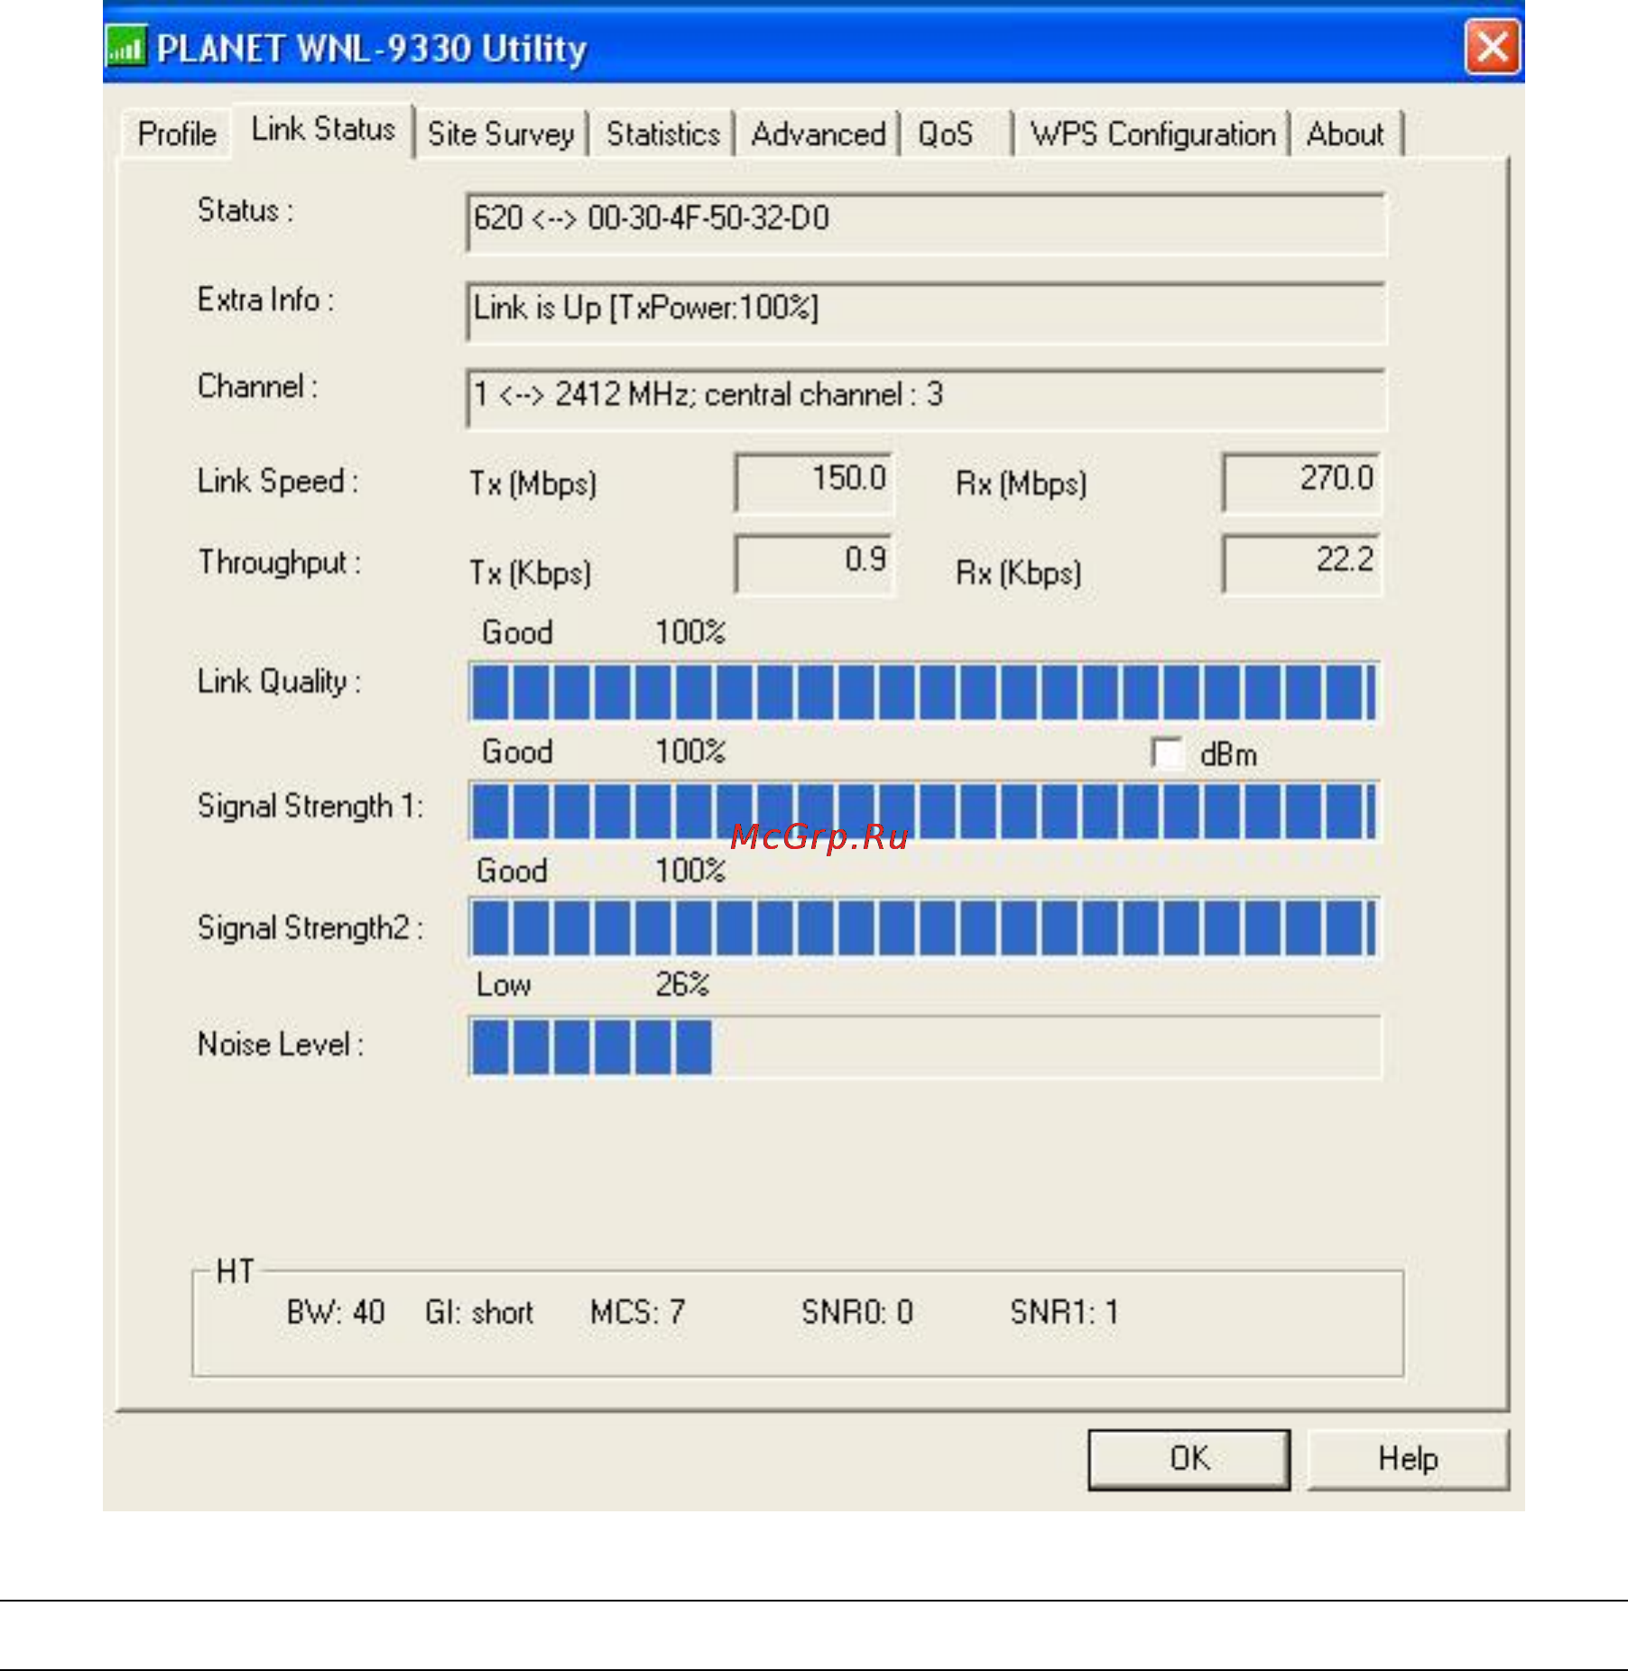Go to the Statistics tab
The width and height of the screenshot is (1628, 1671).
[x=663, y=134]
